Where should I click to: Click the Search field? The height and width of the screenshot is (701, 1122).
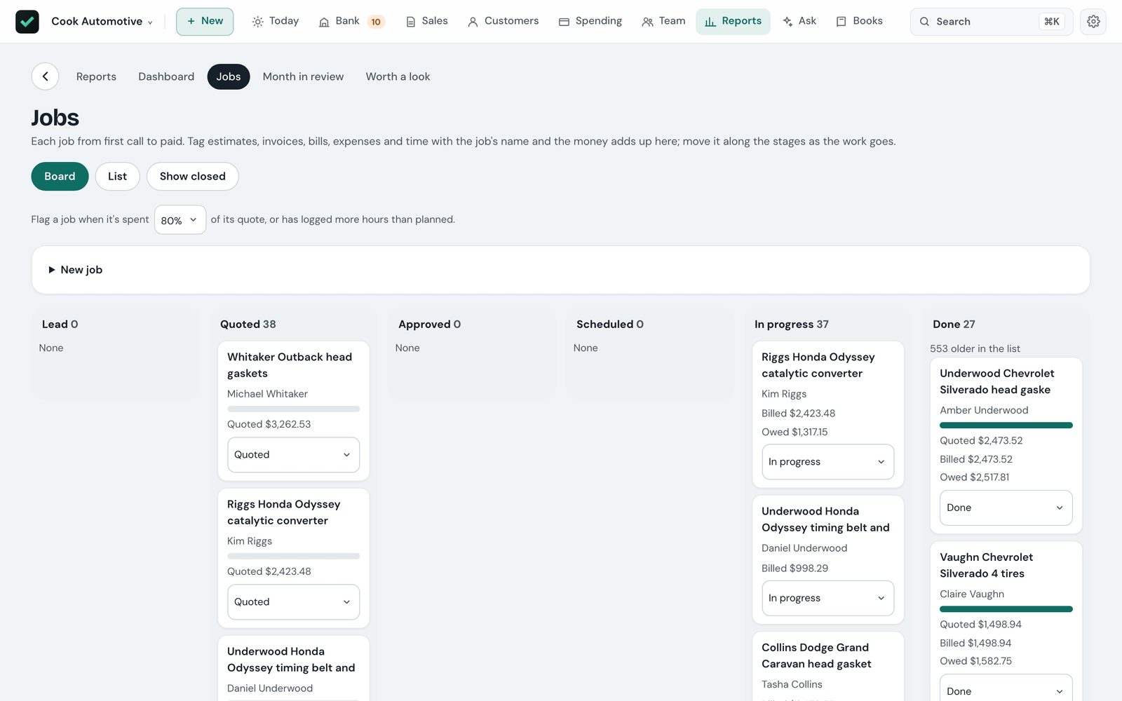click(x=991, y=22)
